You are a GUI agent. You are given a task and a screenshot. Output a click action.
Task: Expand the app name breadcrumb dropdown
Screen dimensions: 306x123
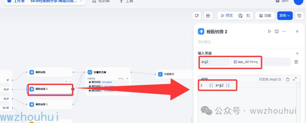pyautogui.click(x=81, y=1)
